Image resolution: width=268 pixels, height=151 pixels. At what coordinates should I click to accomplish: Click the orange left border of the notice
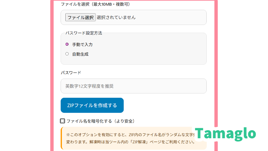click(61, 138)
